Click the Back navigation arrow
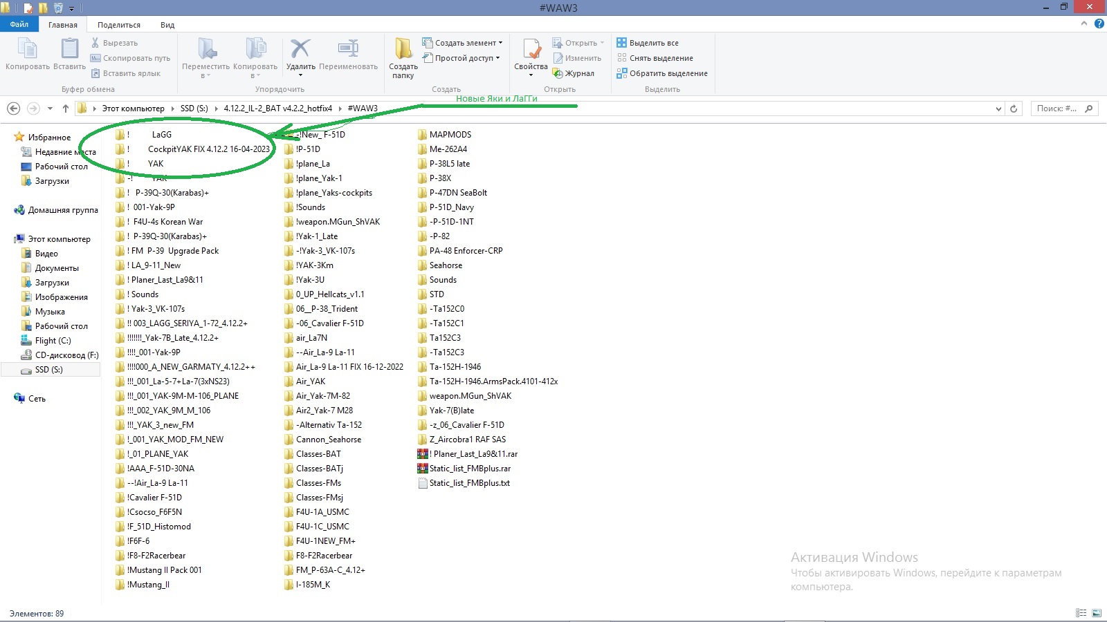This screenshot has height=622, width=1107. 13,109
